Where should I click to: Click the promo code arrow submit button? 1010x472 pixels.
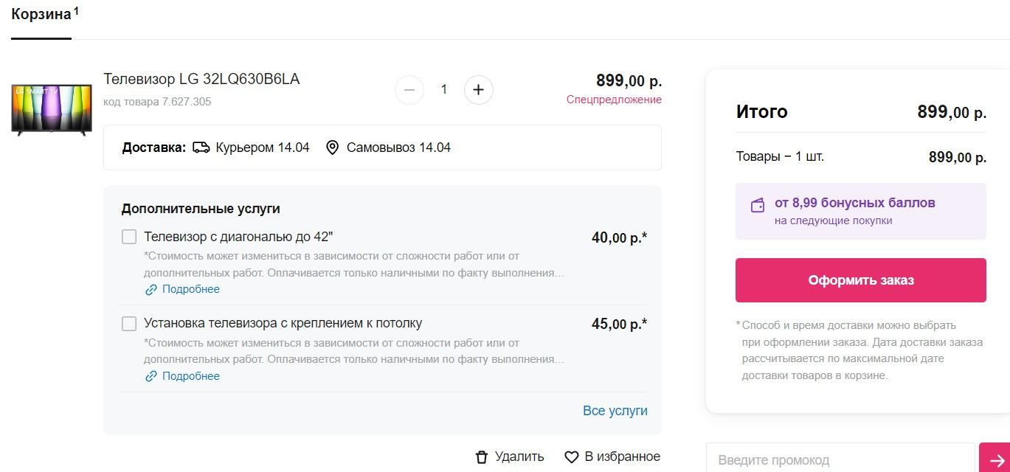coord(994,459)
